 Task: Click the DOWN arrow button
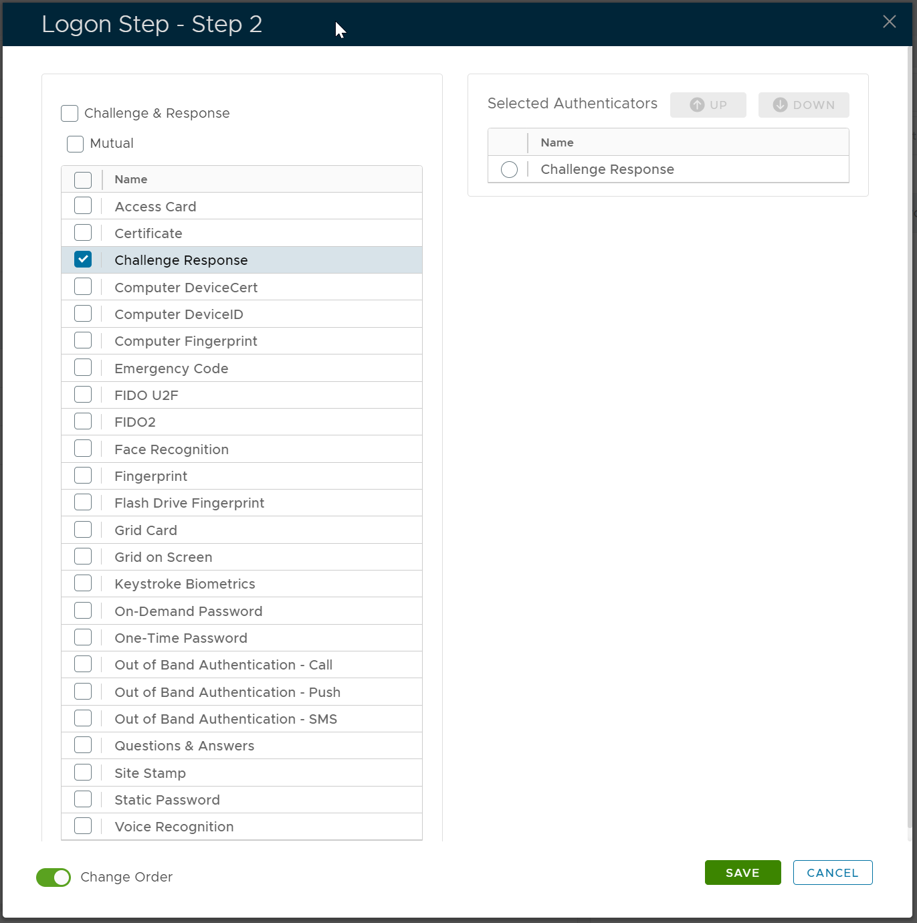pyautogui.click(x=803, y=105)
